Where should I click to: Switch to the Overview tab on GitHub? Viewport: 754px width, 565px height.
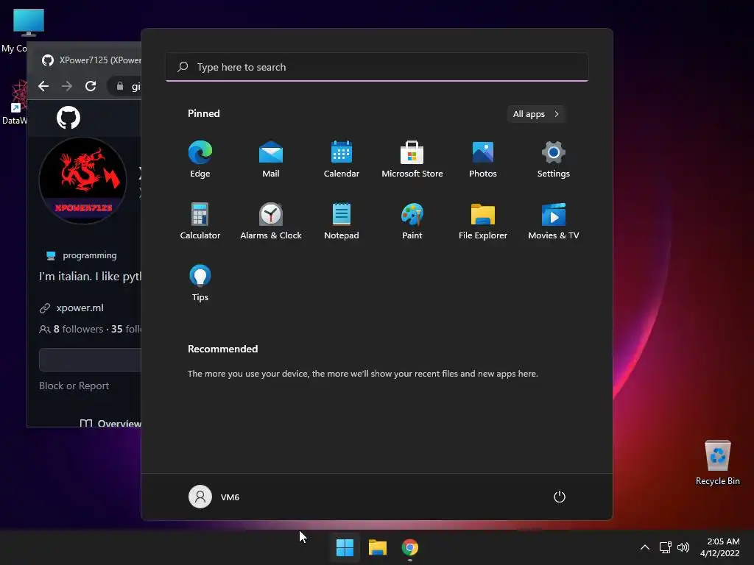pos(110,423)
